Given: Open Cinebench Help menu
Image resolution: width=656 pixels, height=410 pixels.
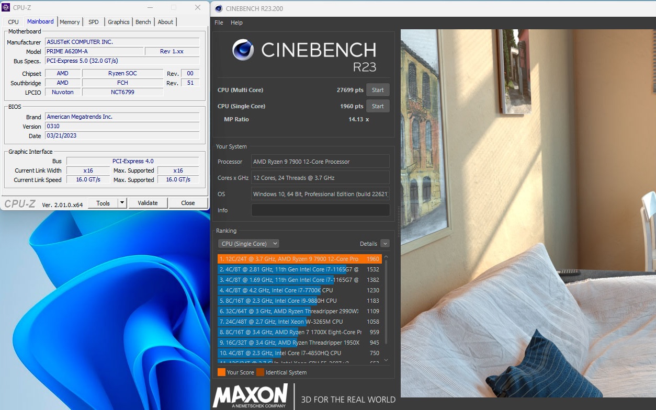Looking at the screenshot, I should tap(236, 22).
